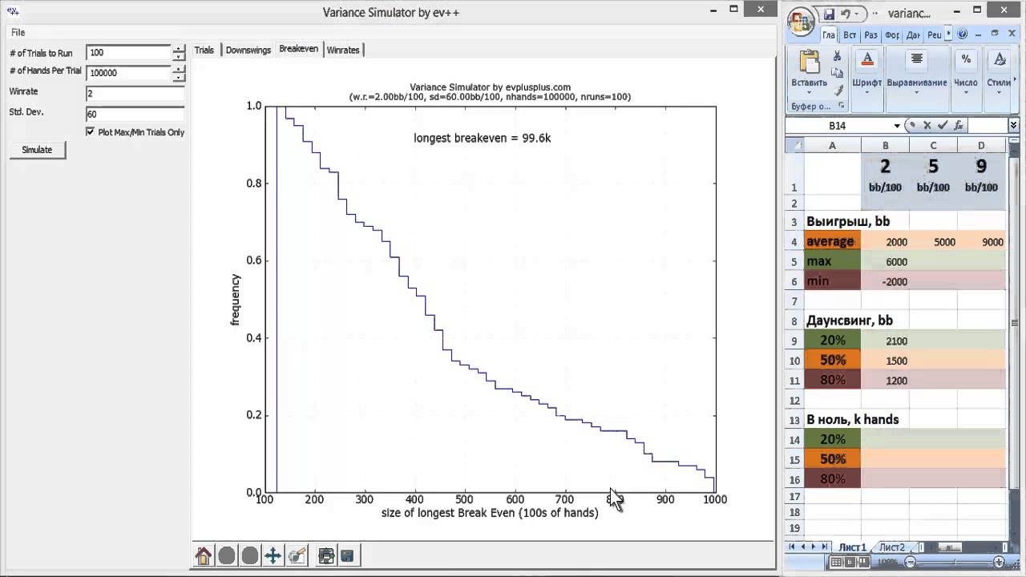Click the Cut scissors icon in Excel
Viewport: 1026px width, 577px height.
click(x=837, y=56)
